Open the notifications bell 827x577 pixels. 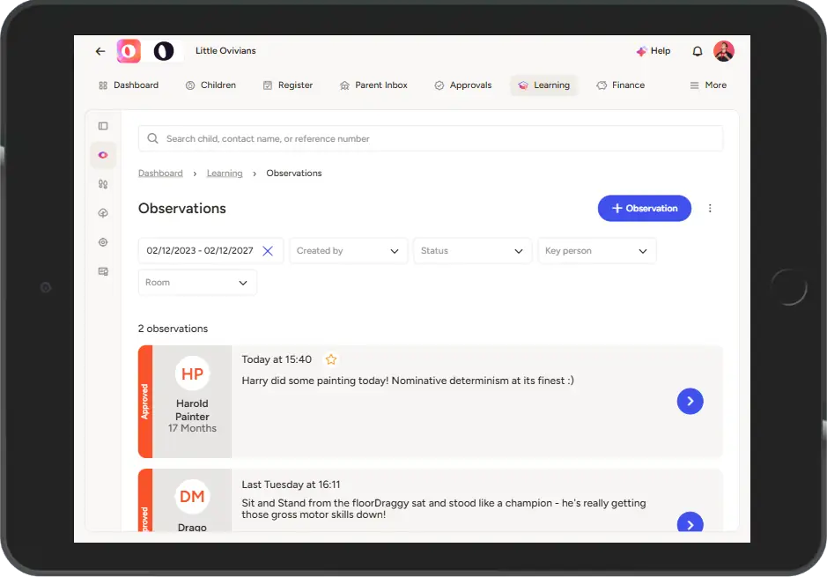698,51
